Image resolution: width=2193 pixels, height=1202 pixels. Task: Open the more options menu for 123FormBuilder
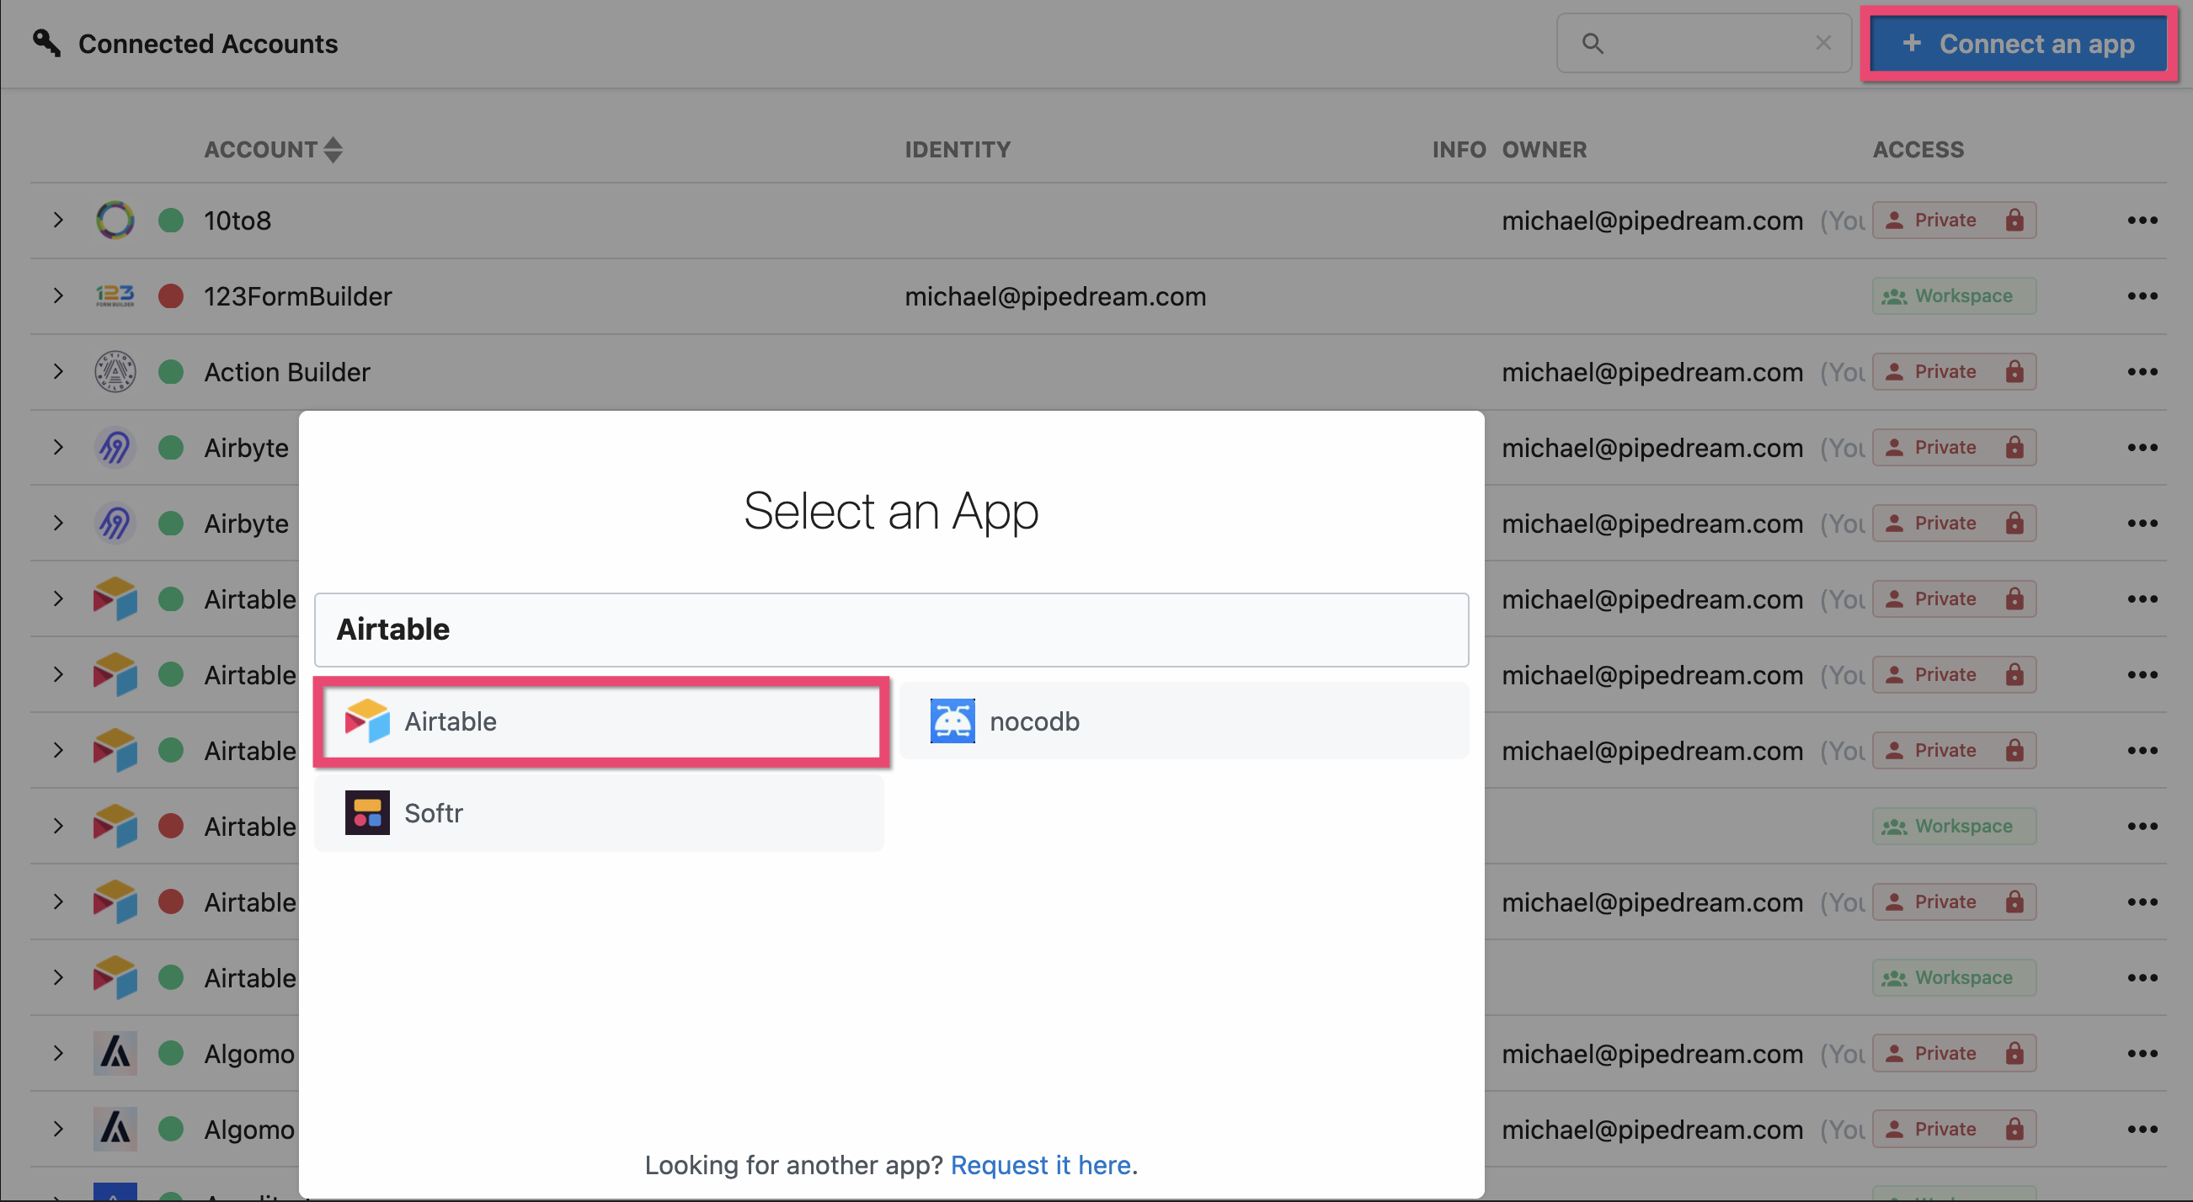[2142, 296]
